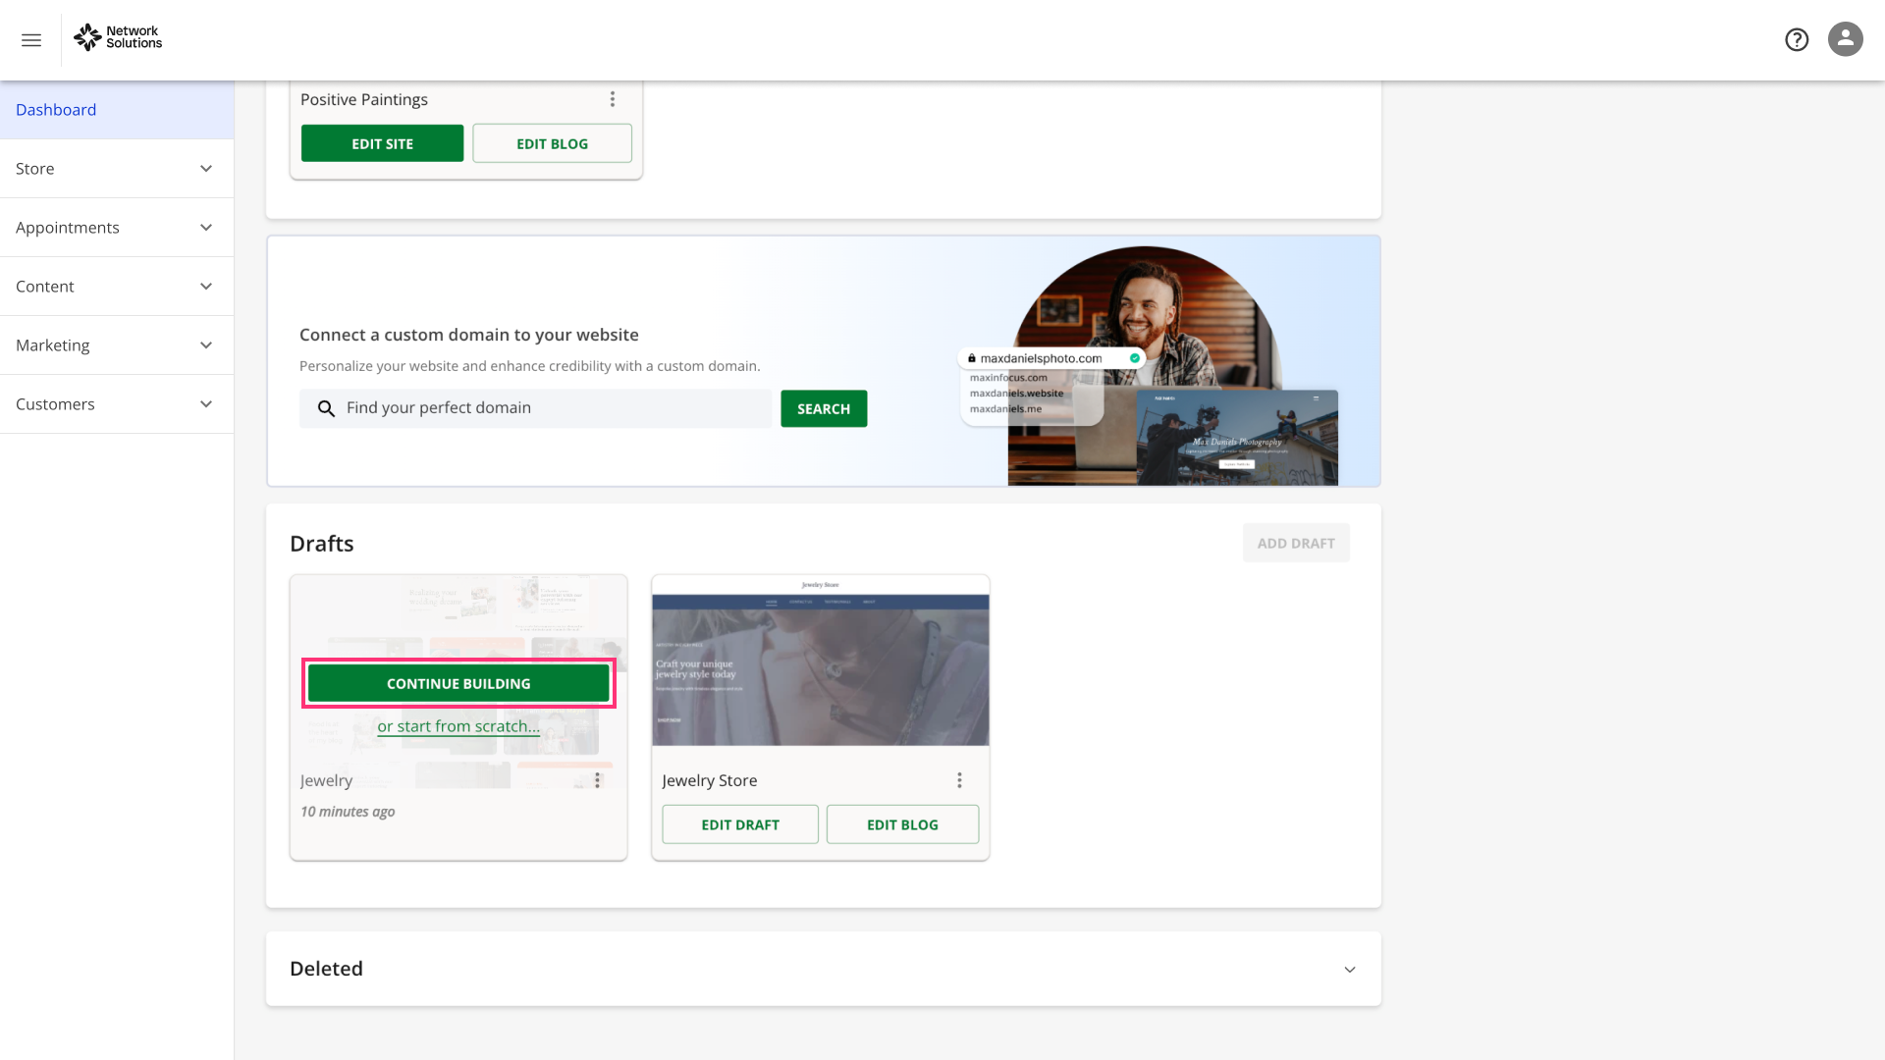
Task: Open Jewelry Store draft three-dot menu
Action: click(959, 780)
